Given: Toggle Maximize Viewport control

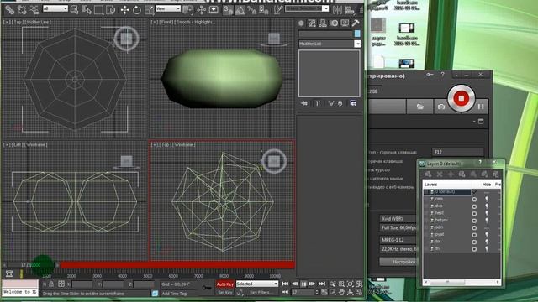Looking at the screenshot, I should [359, 293].
